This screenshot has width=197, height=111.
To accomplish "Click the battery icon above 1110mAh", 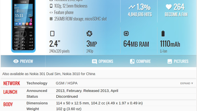I will pos(163,33).
